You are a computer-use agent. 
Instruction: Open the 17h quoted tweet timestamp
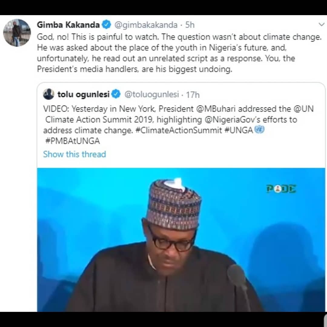193,95
